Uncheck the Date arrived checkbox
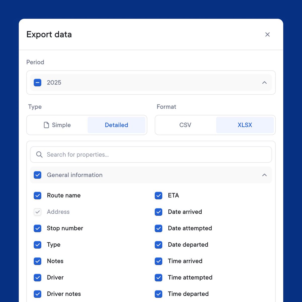The height and width of the screenshot is (302, 302). tap(159, 212)
